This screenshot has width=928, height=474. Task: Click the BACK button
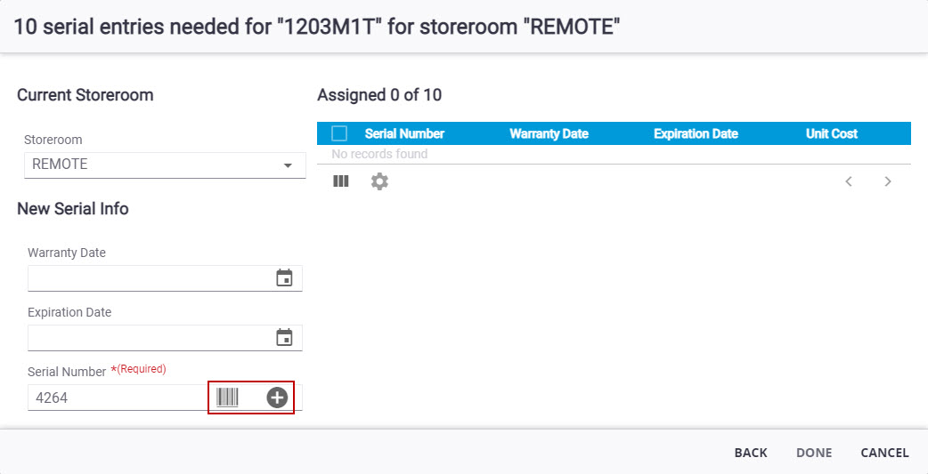point(751,453)
